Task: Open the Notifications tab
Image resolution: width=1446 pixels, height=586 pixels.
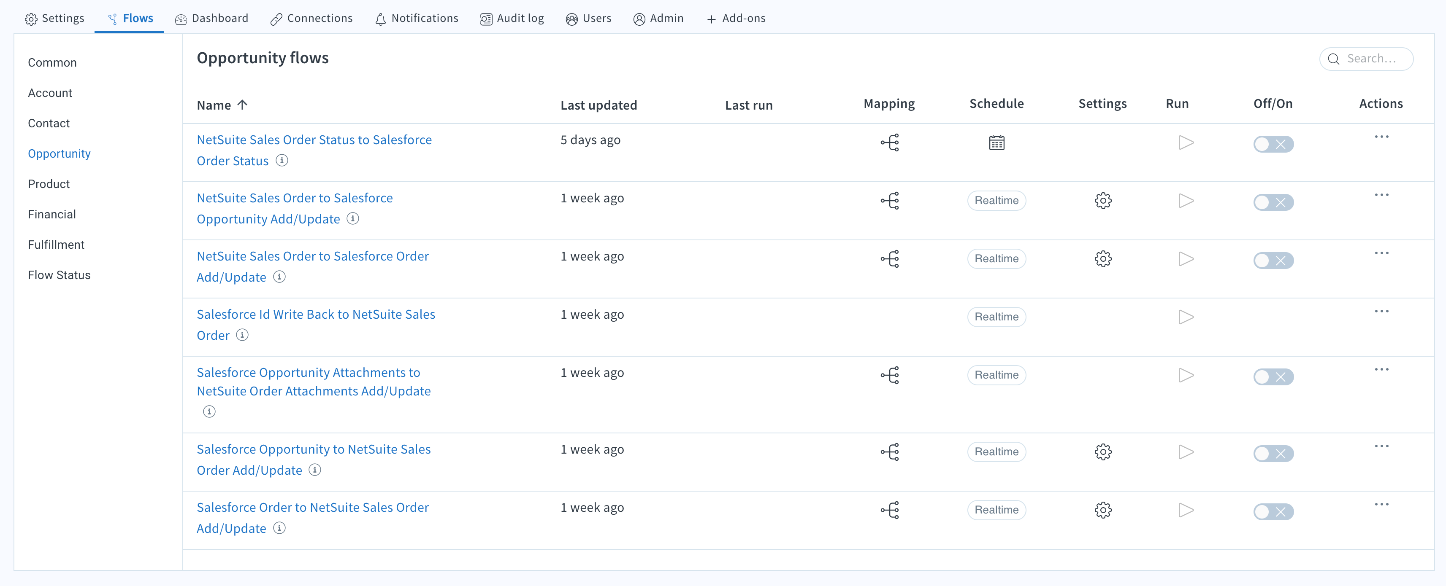Action: pyautogui.click(x=417, y=19)
